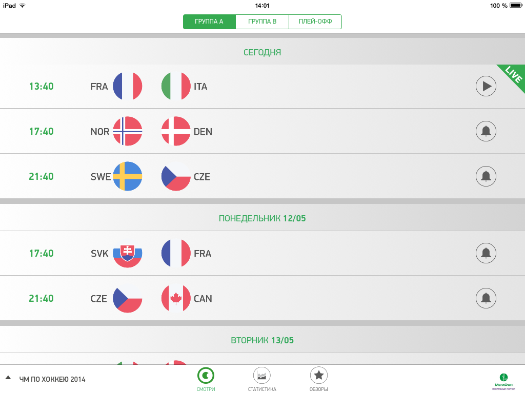This screenshot has height=393, width=525.
Task: Open ОБЗОРЫ star icon
Action: tap(319, 379)
